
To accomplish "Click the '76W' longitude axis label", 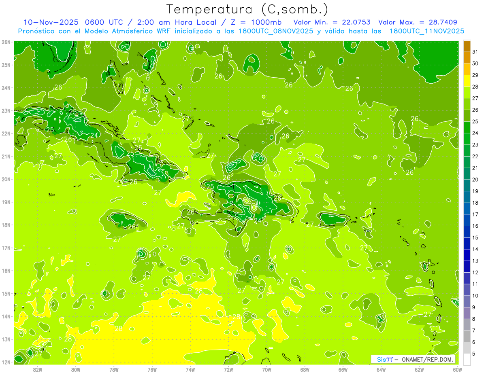I will [x=152, y=369].
